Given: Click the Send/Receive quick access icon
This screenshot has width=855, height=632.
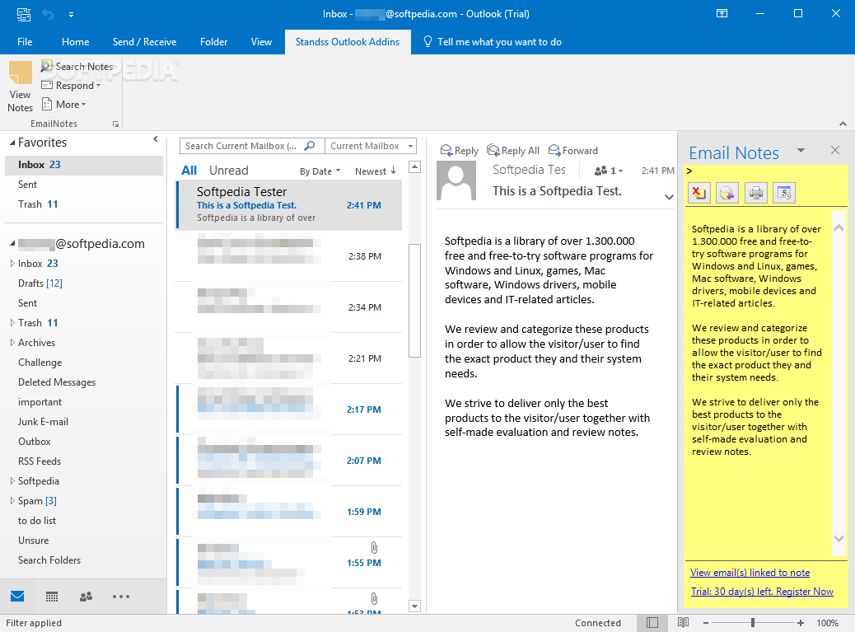Looking at the screenshot, I should click(23, 14).
